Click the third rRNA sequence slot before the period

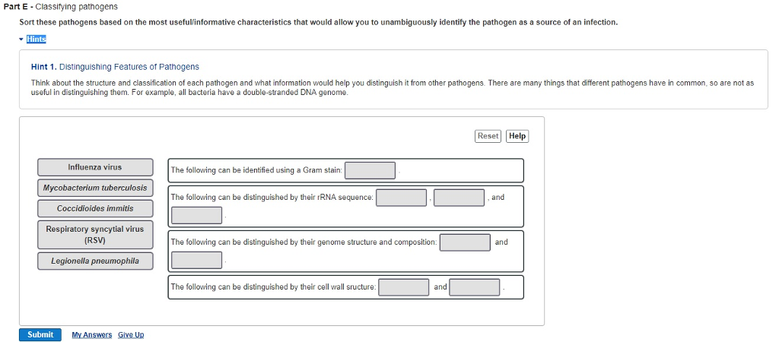click(196, 215)
